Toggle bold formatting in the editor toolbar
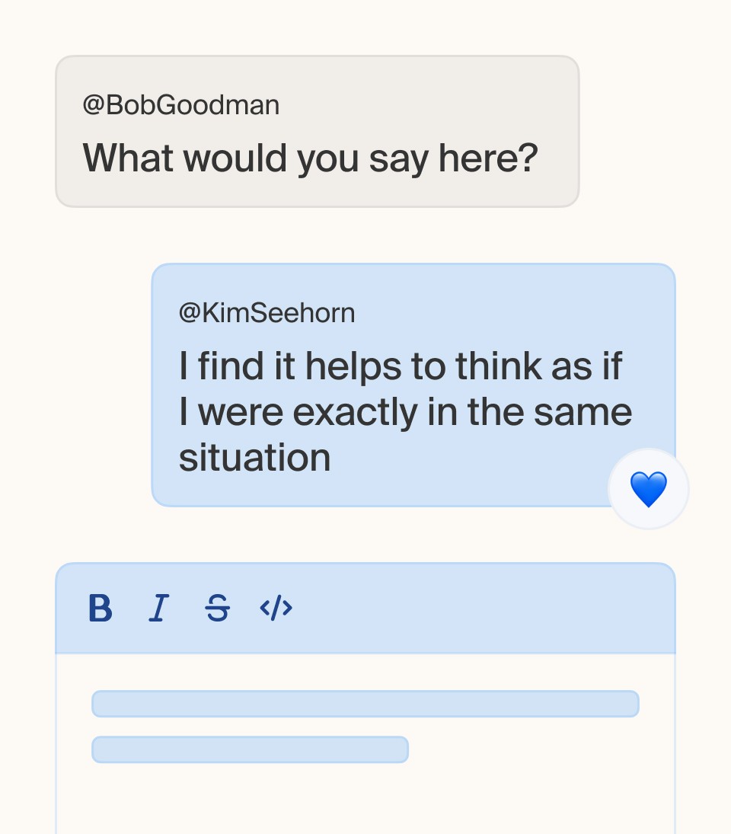This screenshot has height=834, width=731. [100, 608]
